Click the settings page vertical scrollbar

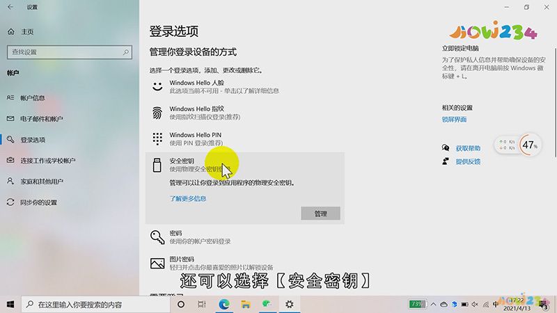tap(555, 103)
